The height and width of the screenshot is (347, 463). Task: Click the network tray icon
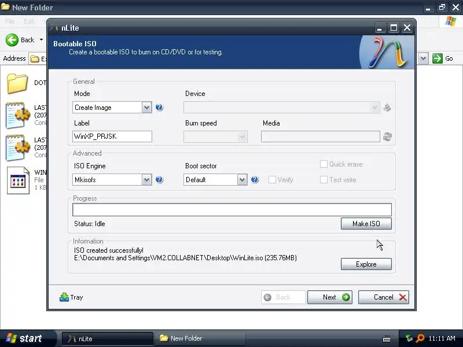409,338
